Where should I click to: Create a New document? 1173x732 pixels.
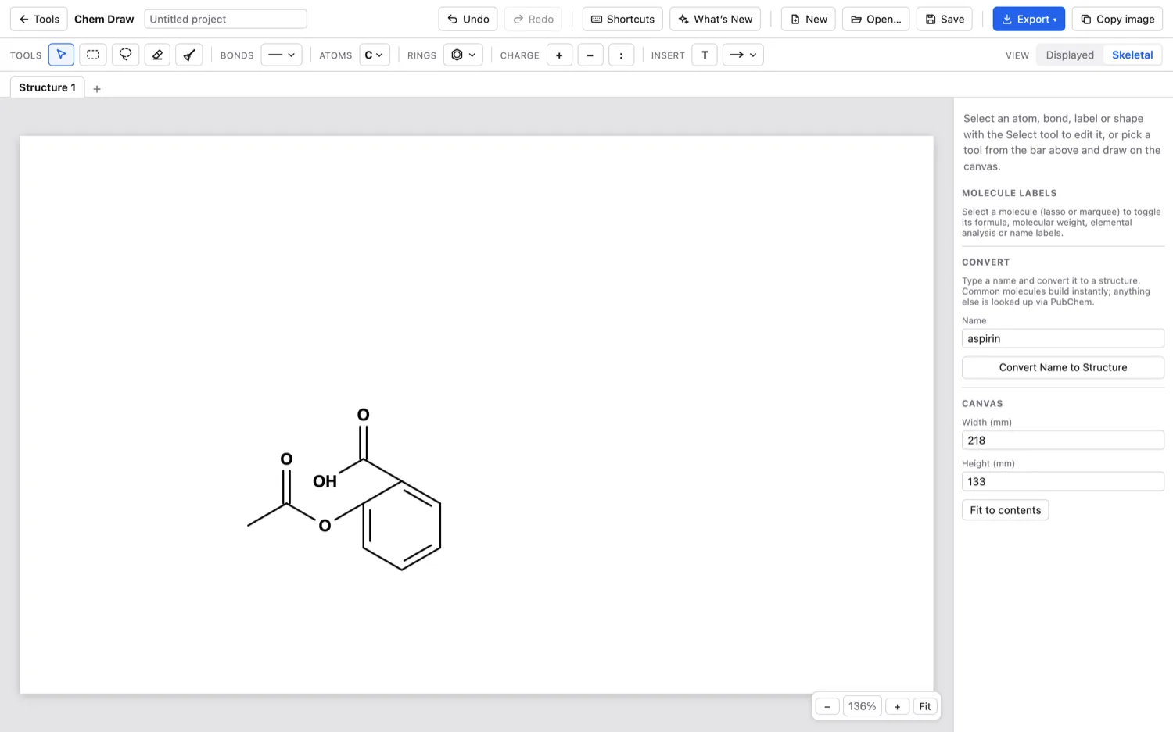[809, 19]
